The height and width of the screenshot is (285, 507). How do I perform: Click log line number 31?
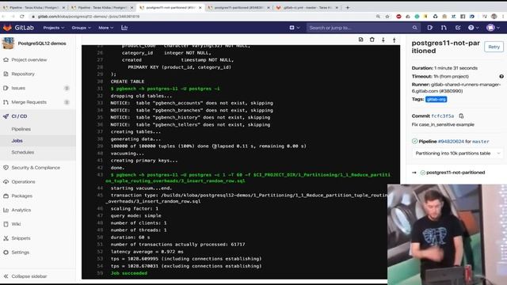tap(100, 89)
